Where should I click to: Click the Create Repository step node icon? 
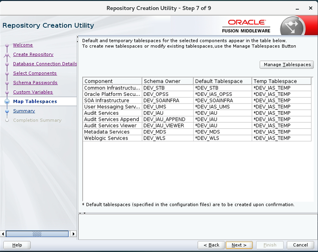tap(7, 55)
